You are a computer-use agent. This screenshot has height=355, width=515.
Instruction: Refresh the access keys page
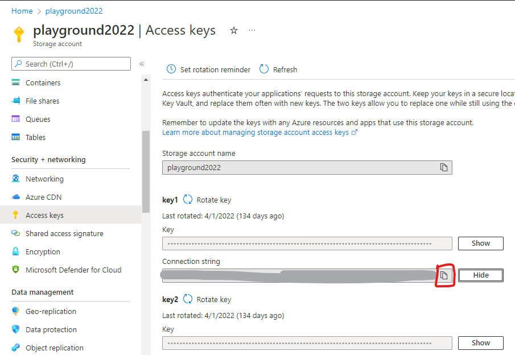click(278, 69)
